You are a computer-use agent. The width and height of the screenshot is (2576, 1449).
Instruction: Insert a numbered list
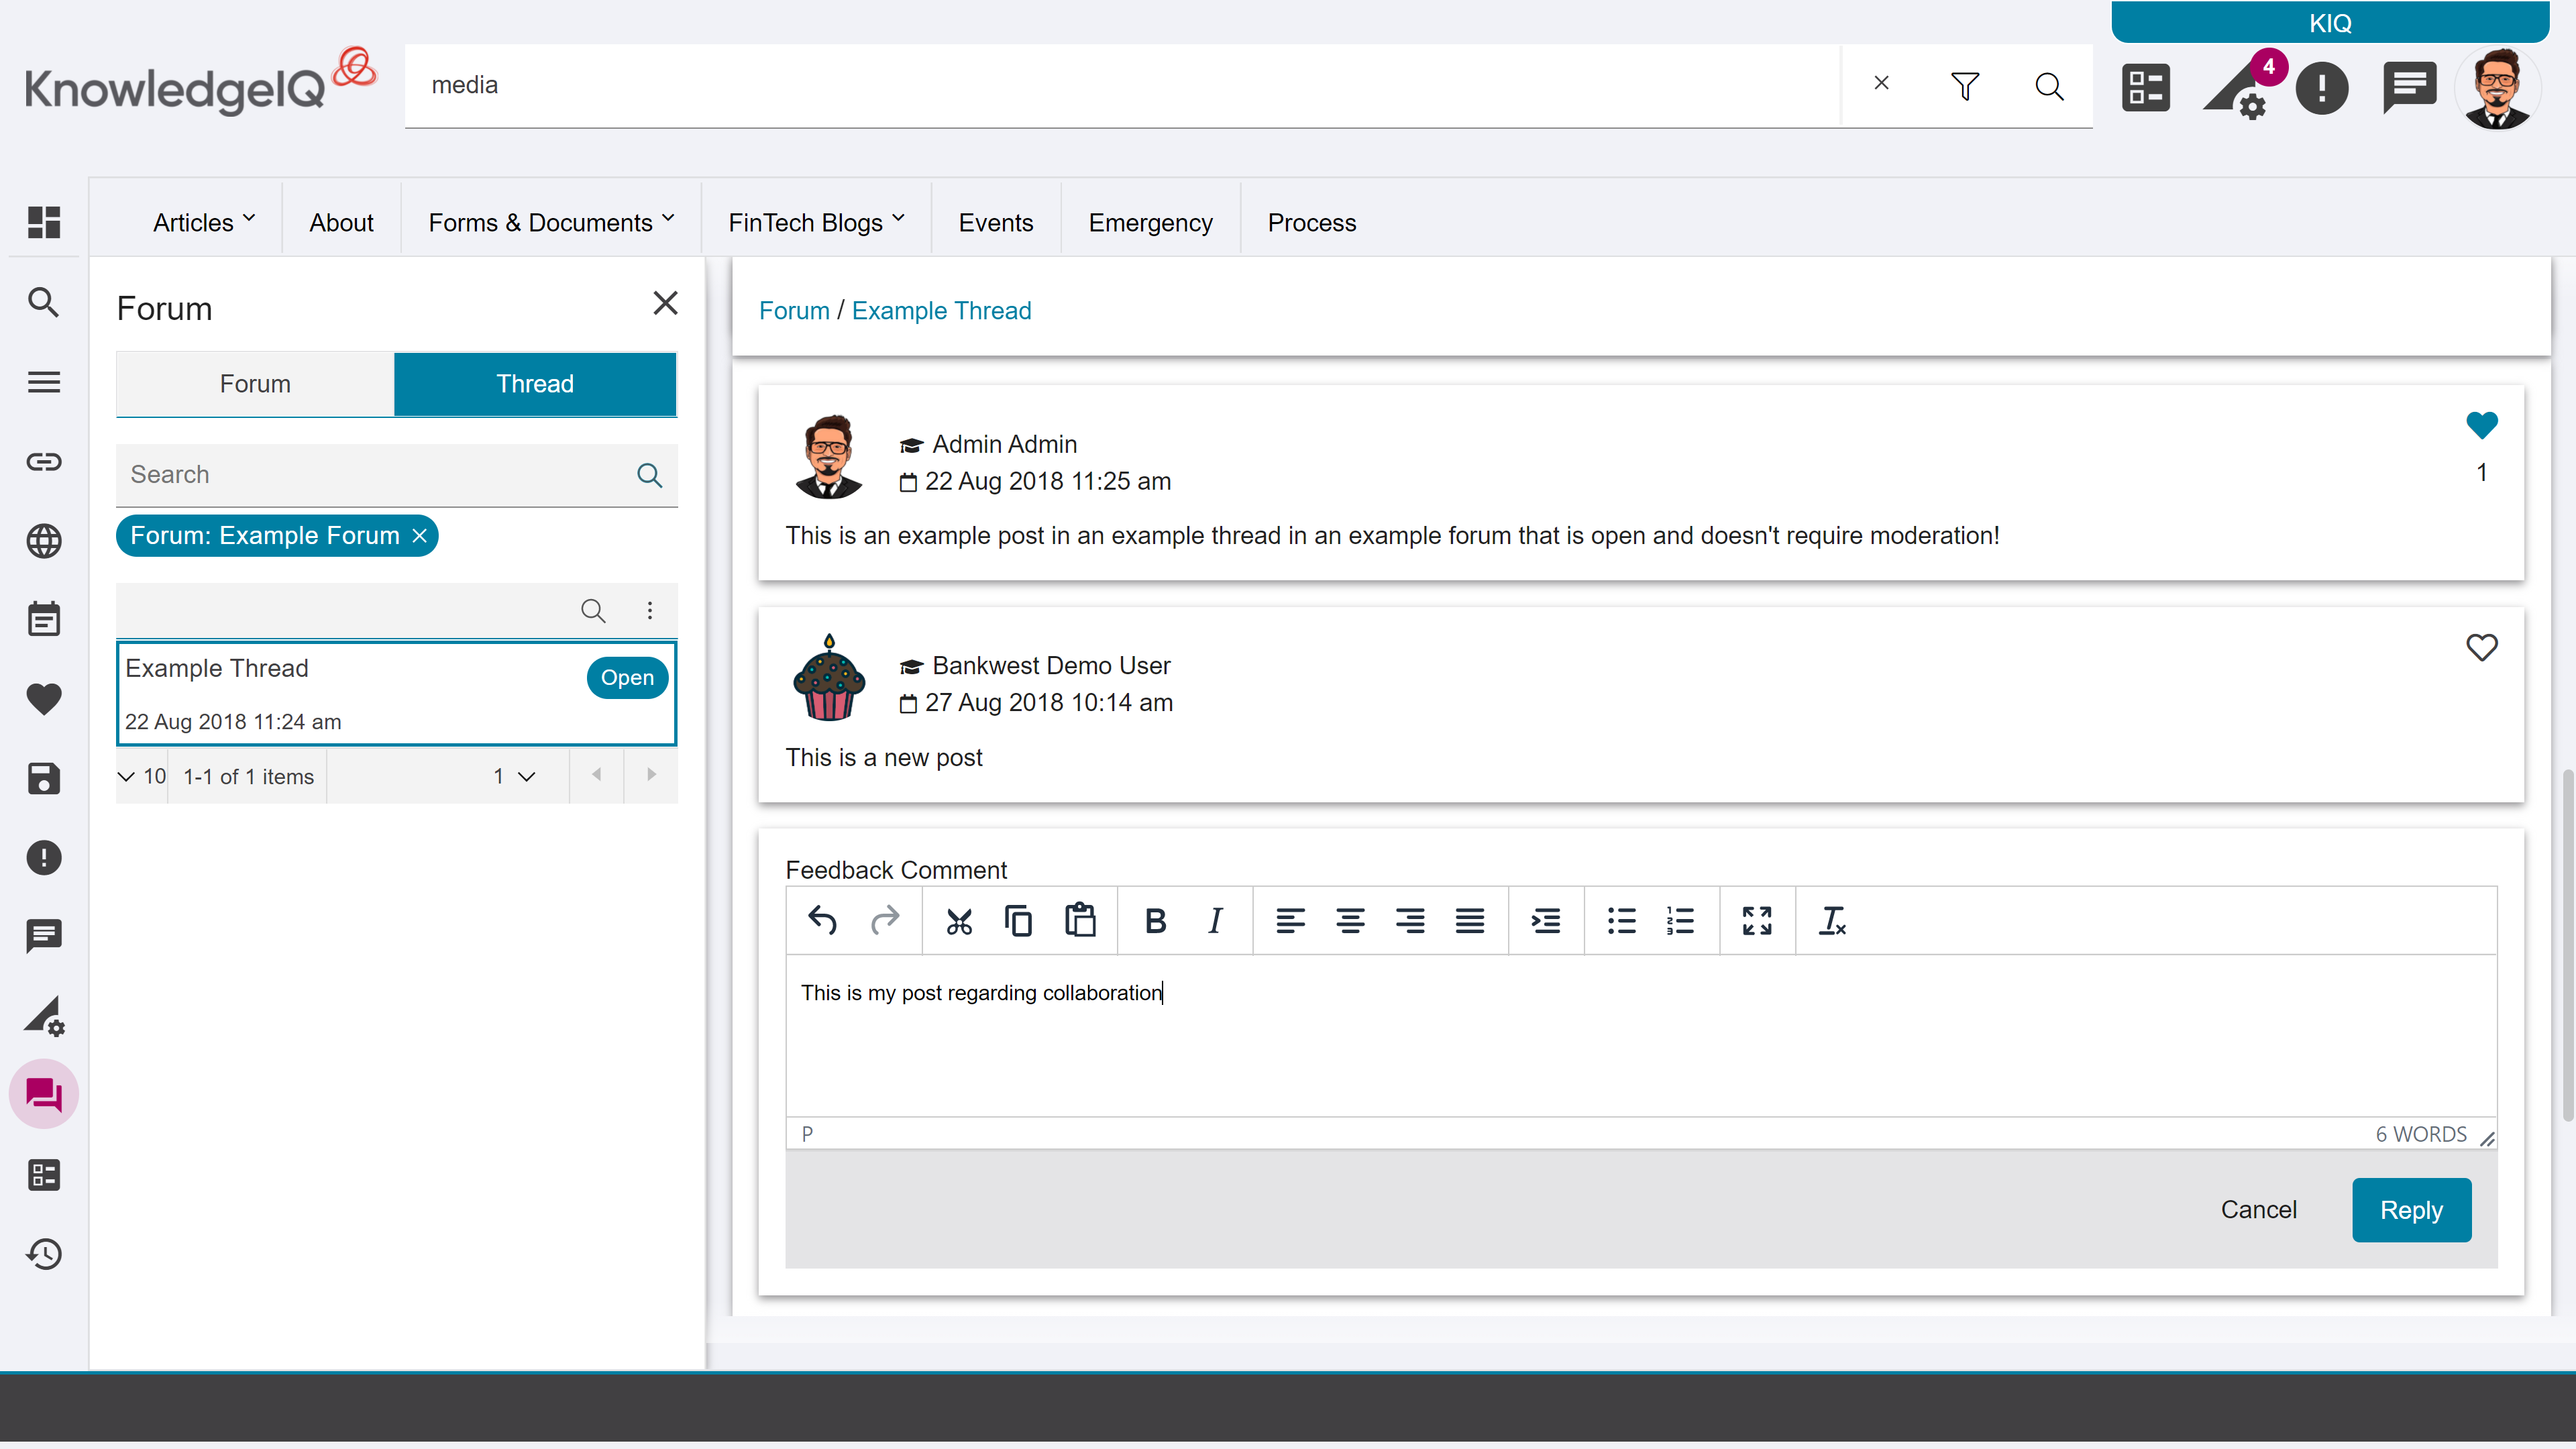click(x=1680, y=920)
